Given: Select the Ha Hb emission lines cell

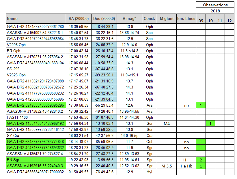Looking at the screenshot, I should coord(186,166).
